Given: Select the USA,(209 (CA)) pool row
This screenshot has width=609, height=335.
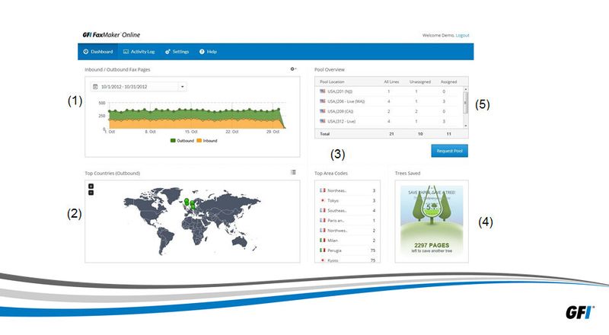Looking at the screenshot, I should (389, 111).
